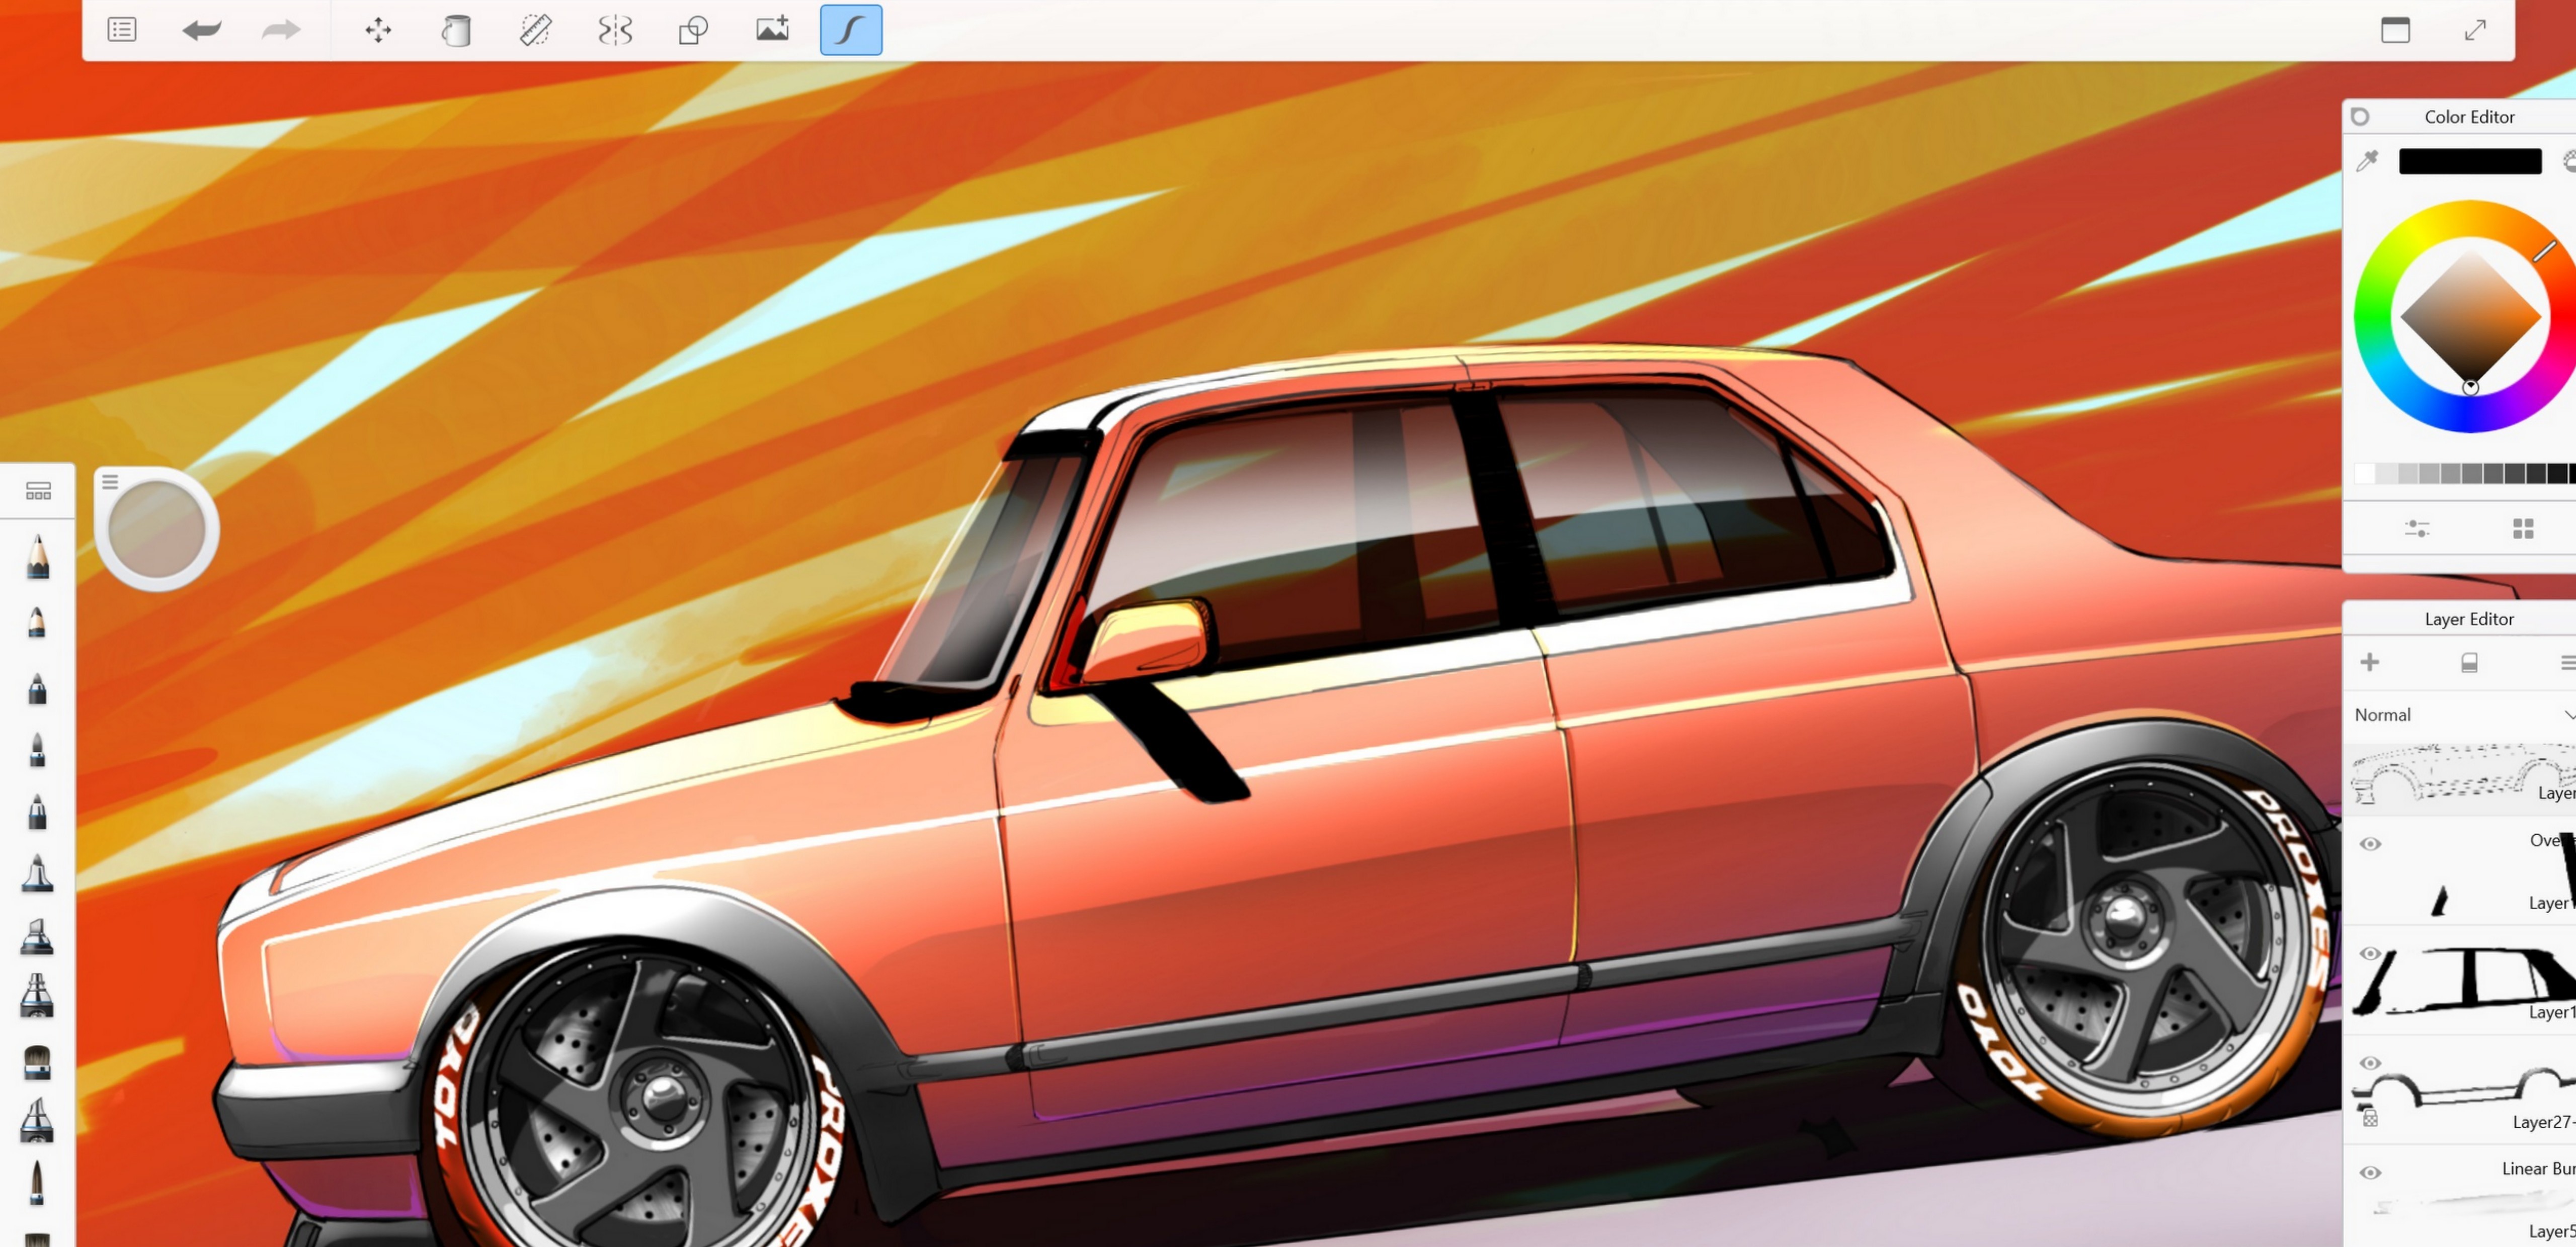2576x1247 pixels.
Task: Select the large pencil brush
Action: pyautogui.click(x=38, y=556)
